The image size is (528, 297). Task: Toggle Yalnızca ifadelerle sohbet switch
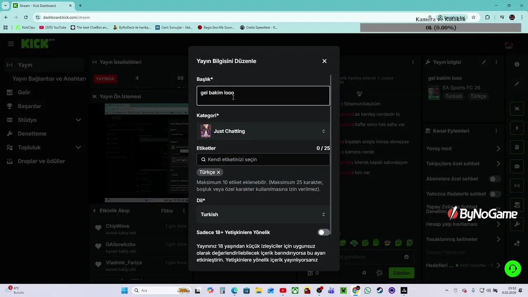coord(495,194)
